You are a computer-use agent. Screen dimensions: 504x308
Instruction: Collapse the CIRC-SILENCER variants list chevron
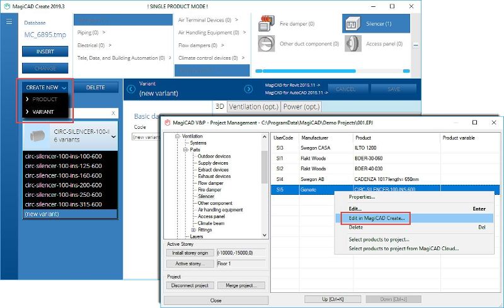tap(113, 136)
